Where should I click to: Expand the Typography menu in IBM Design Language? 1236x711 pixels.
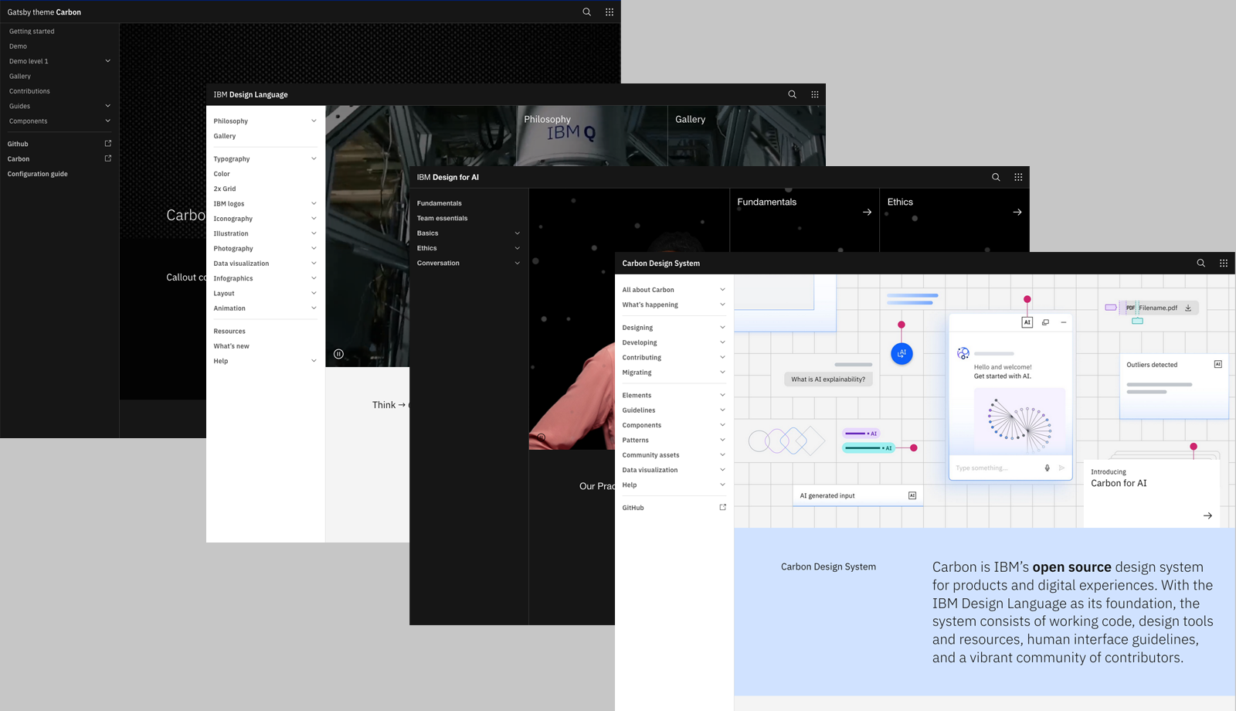point(314,158)
